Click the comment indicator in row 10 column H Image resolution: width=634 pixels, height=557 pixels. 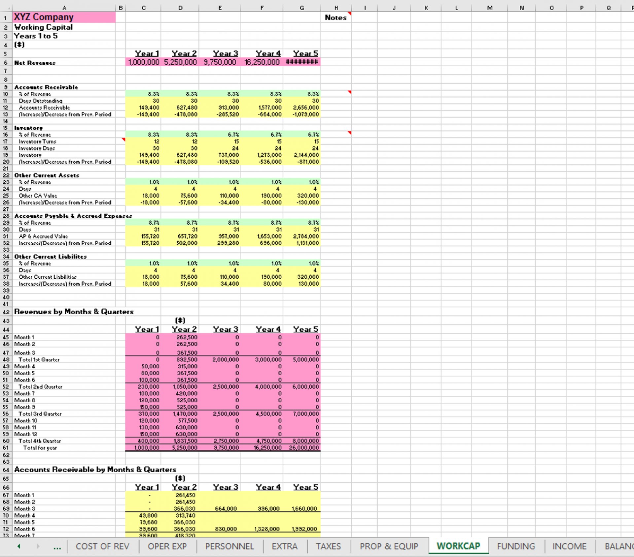[349, 92]
